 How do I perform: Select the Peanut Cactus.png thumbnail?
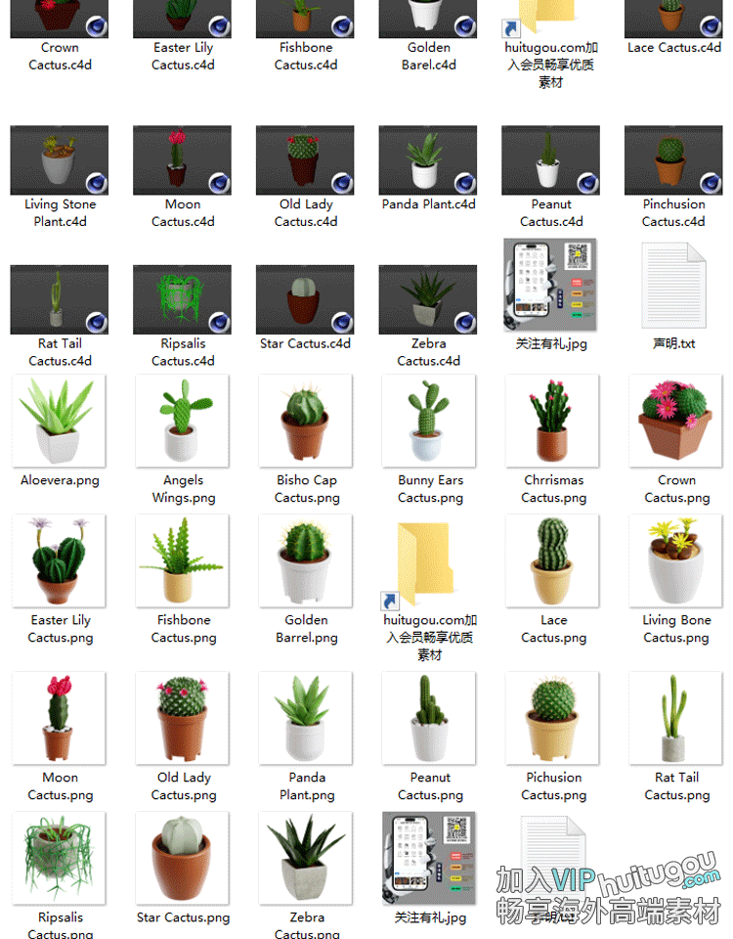click(428, 718)
